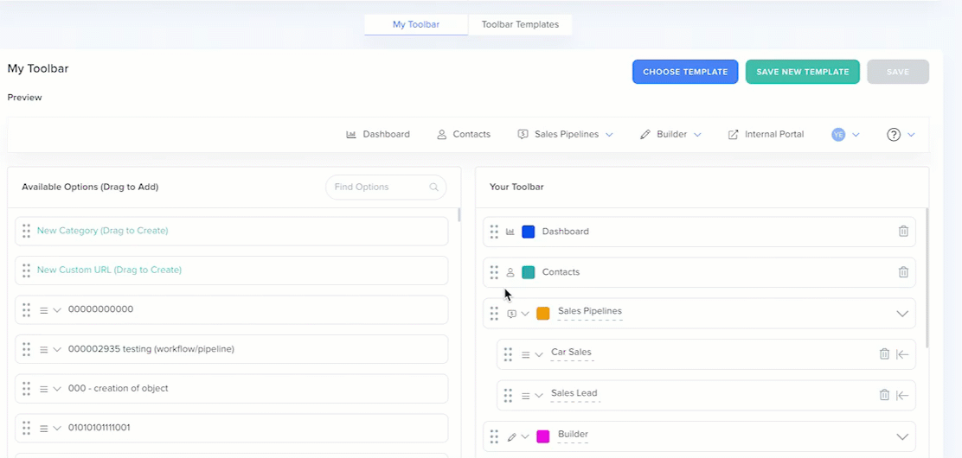Click the outdent arrow icon for Car Sales
962x458 pixels.
point(902,353)
